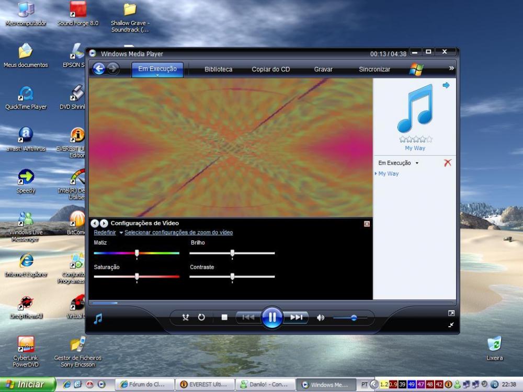Open the Biblioteca tab
Viewport: 523px width, 392px height.
pyautogui.click(x=218, y=69)
